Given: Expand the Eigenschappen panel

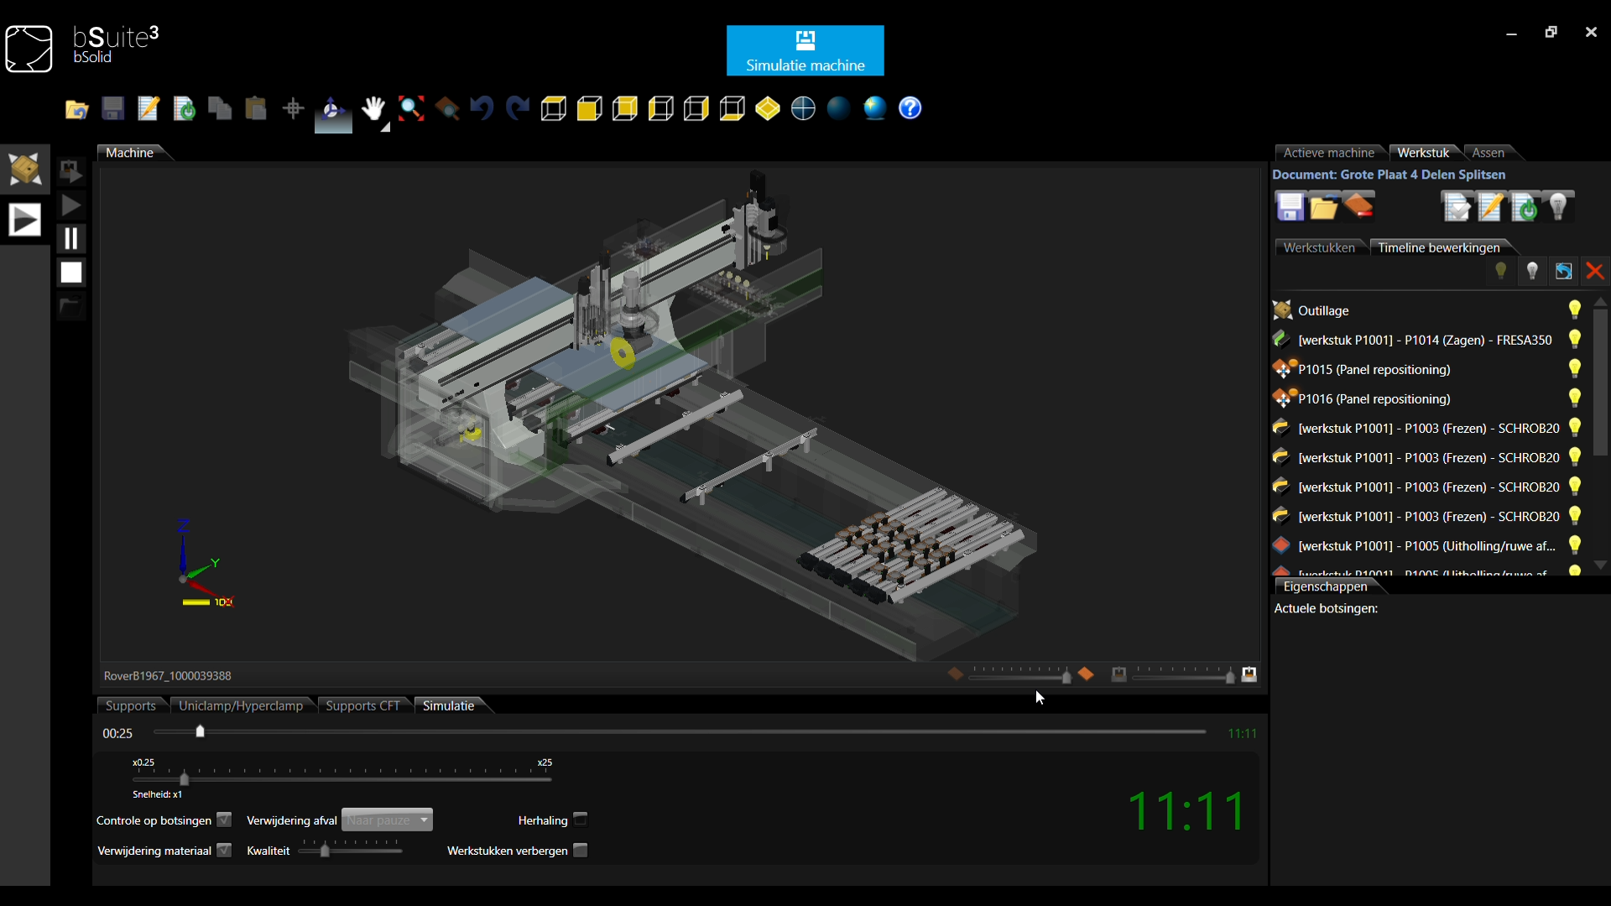Looking at the screenshot, I should pos(1327,586).
